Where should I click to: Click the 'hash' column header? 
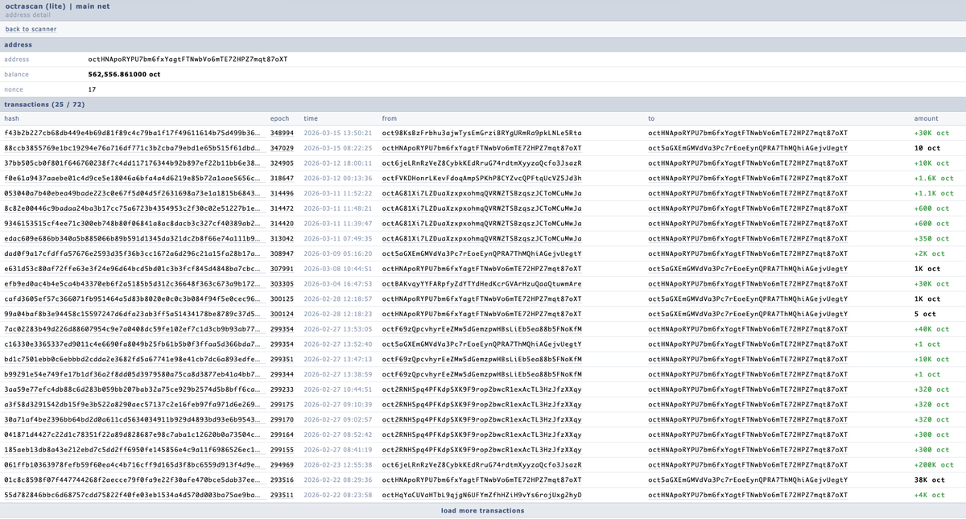tap(11, 118)
